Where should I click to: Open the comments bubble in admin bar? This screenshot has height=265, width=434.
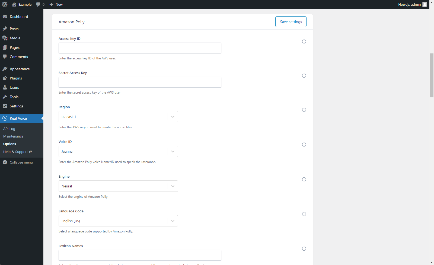coord(40,4)
